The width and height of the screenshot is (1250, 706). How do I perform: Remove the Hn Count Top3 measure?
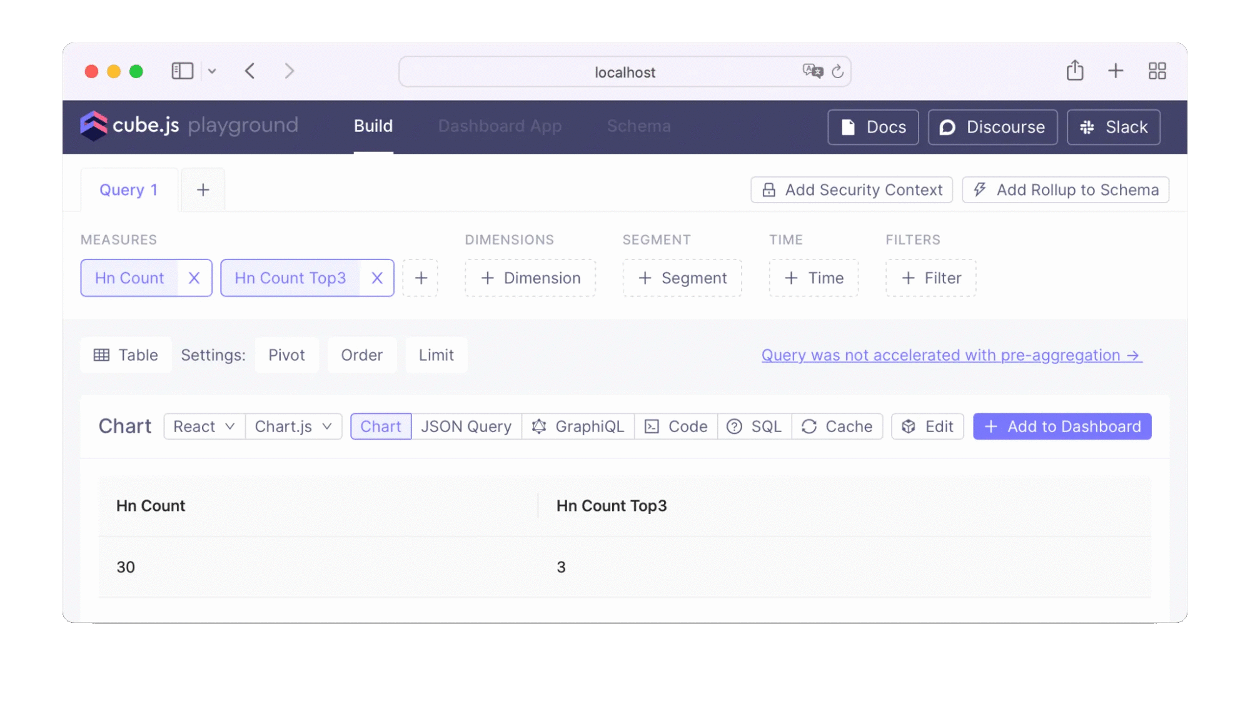click(x=376, y=278)
